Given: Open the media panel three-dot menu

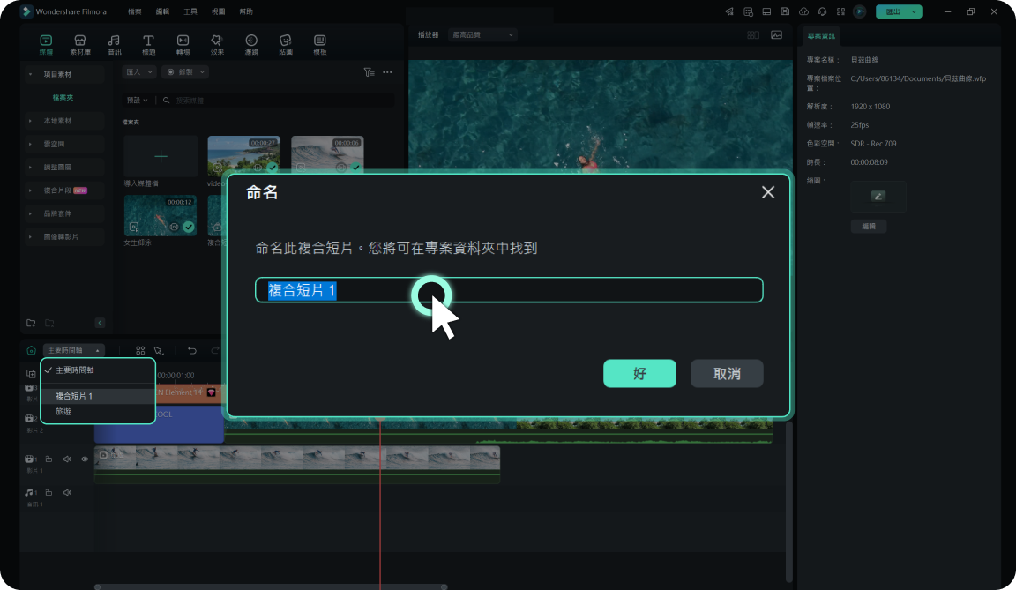Looking at the screenshot, I should 387,72.
